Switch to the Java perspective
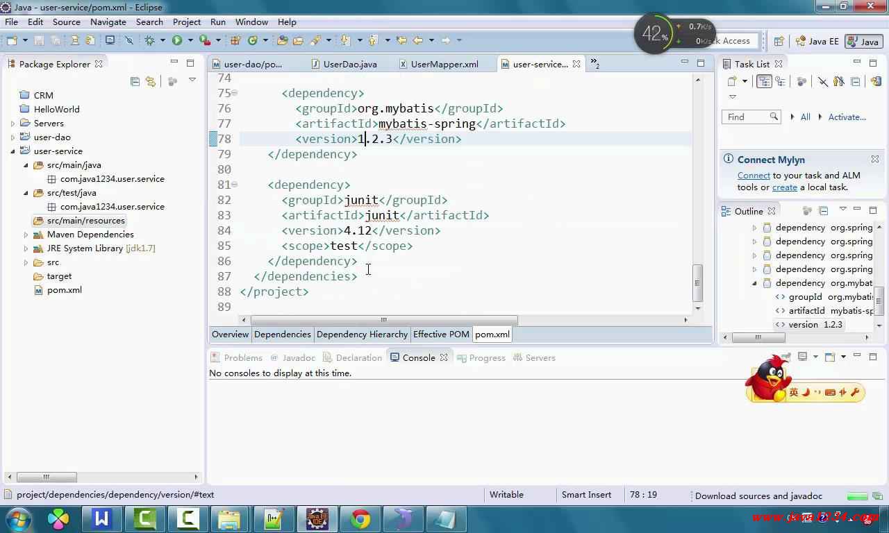Image resolution: width=889 pixels, height=533 pixels. pyautogui.click(x=863, y=41)
